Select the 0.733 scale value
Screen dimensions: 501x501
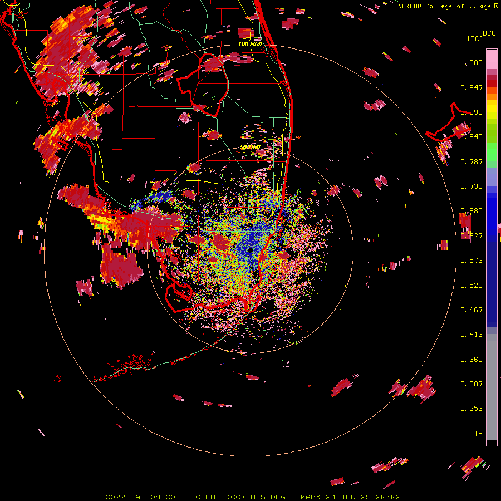click(471, 186)
